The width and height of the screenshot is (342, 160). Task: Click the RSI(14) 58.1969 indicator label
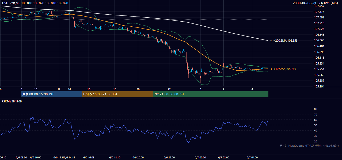pyautogui.click(x=12, y=101)
